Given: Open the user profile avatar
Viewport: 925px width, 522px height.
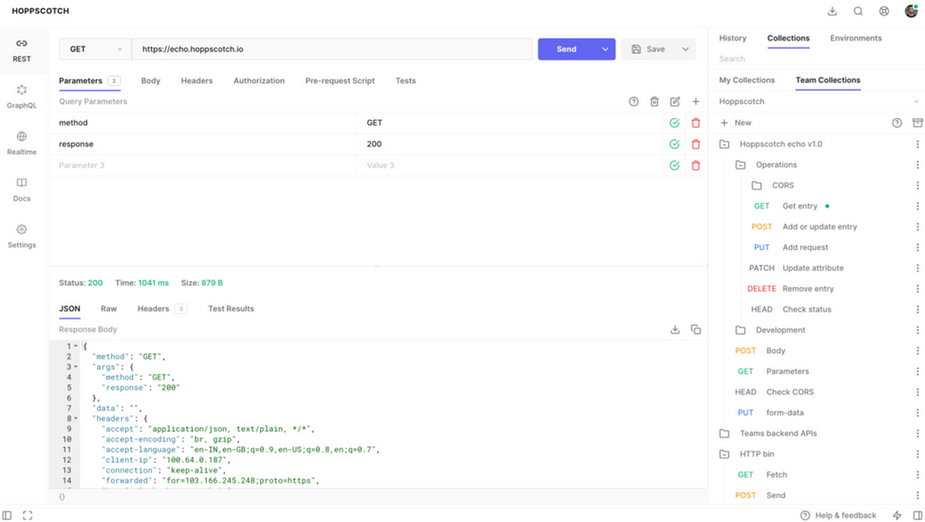Looking at the screenshot, I should [912, 11].
